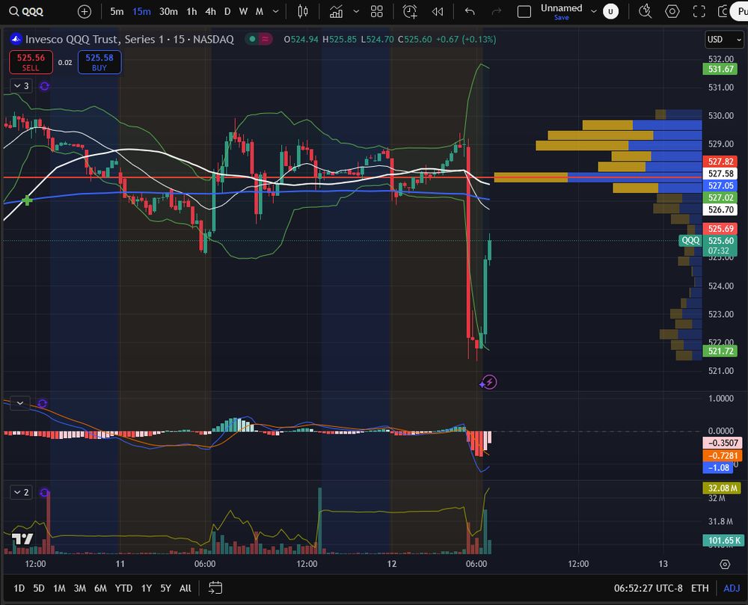Click the green plus marker on blue line
Image resolution: width=748 pixels, height=605 pixels.
click(27, 200)
